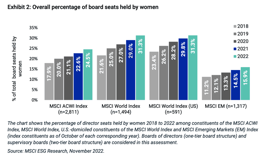Click the MSCI World Index (n=1,494) axis label
The height and width of the screenshot is (159, 265).
(121, 109)
